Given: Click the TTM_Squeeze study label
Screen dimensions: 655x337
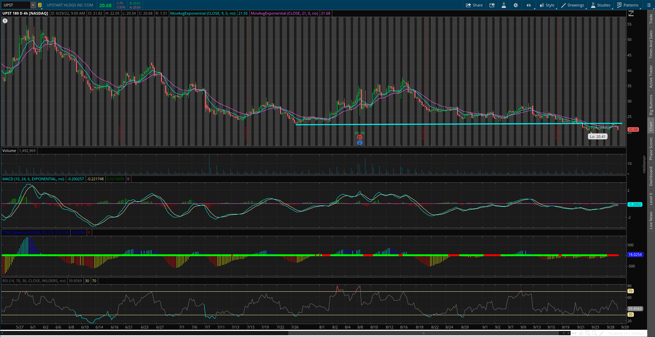Looking at the screenshot, I should pos(37,232).
